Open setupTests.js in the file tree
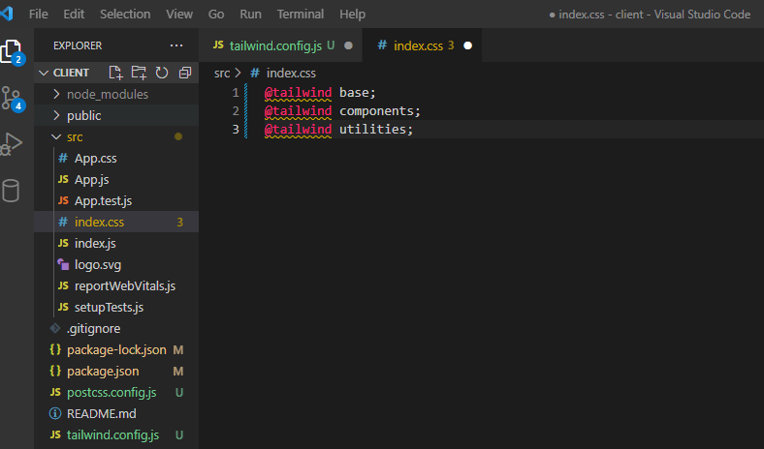764x449 pixels. 116,308
